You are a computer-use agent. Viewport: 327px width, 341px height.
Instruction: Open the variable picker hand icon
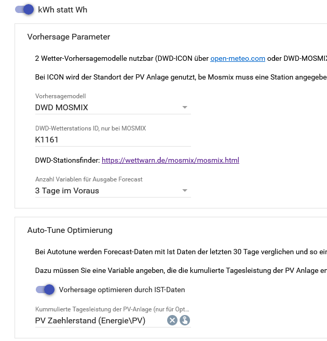(x=185, y=320)
